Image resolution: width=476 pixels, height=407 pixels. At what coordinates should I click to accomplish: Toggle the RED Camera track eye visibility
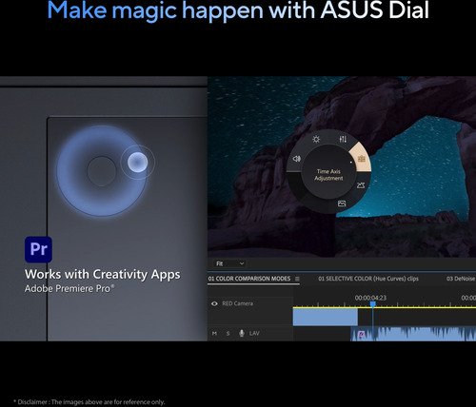(x=214, y=303)
